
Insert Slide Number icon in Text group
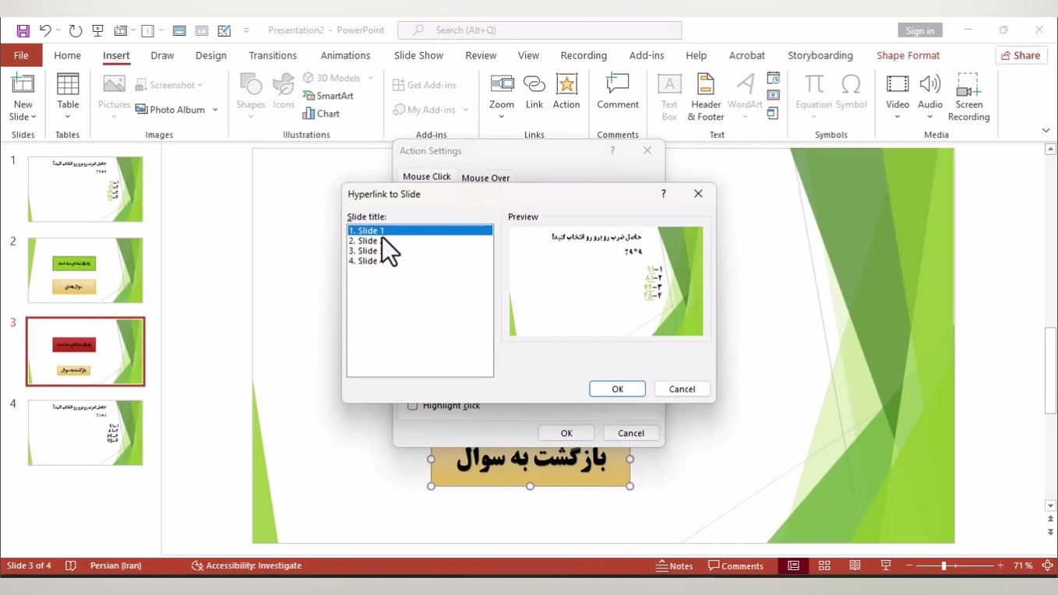[774, 96]
